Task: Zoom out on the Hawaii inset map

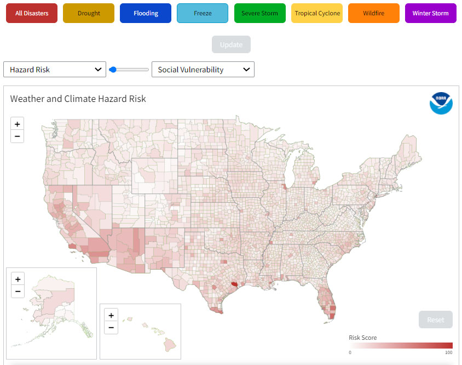Action: (x=111, y=327)
